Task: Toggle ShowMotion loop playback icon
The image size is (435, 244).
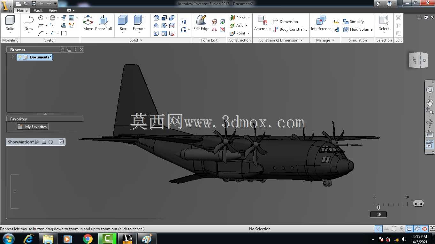Action: (51, 142)
